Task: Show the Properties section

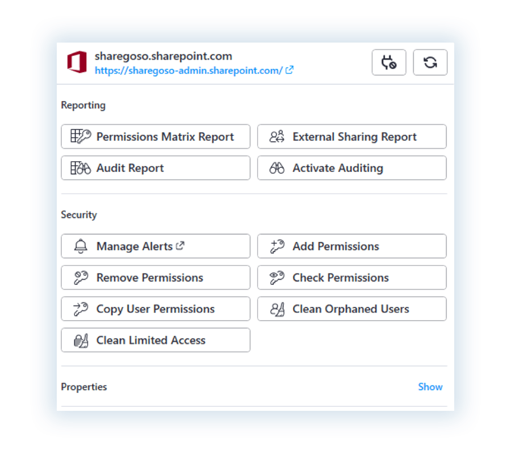Action: pyautogui.click(x=430, y=386)
